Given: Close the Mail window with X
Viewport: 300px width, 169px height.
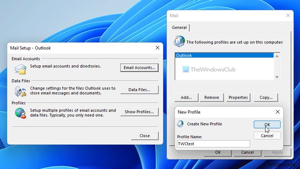Looking at the screenshot, I should point(288,15).
